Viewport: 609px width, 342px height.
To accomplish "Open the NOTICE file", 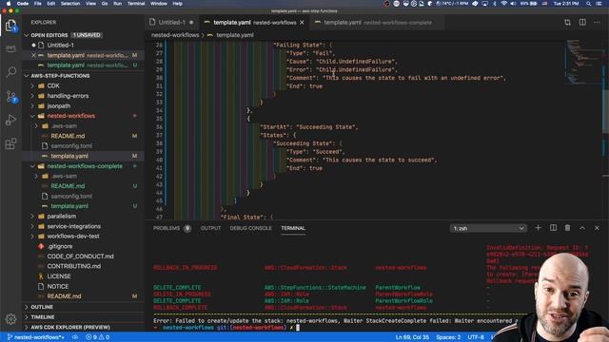I will [57, 286].
